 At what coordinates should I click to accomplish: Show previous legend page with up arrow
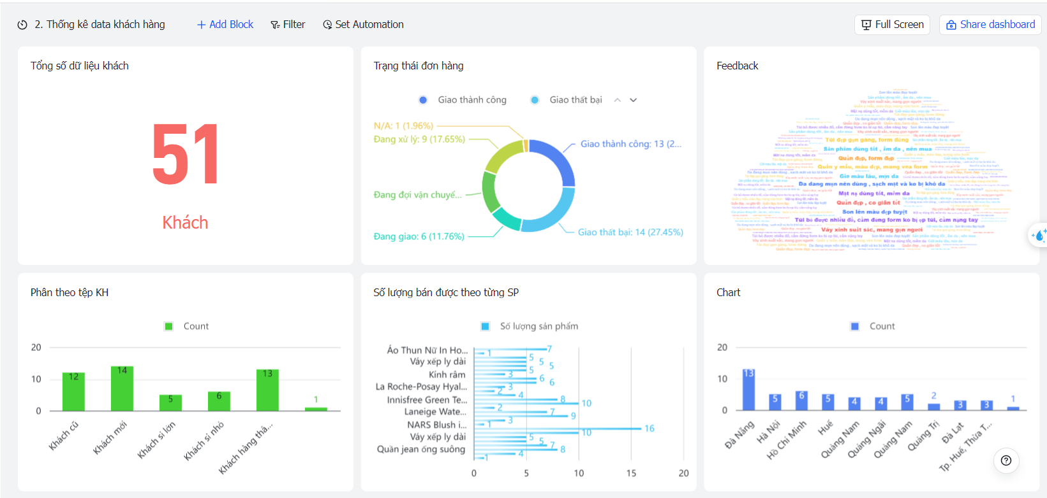pos(617,100)
